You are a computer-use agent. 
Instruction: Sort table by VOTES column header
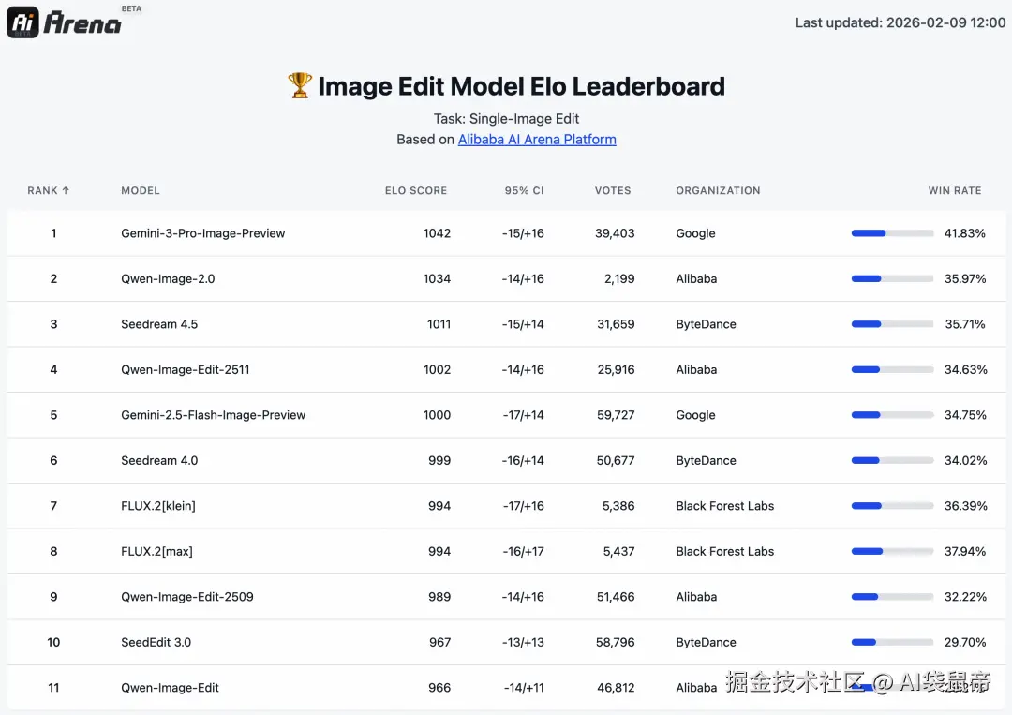[x=613, y=190]
